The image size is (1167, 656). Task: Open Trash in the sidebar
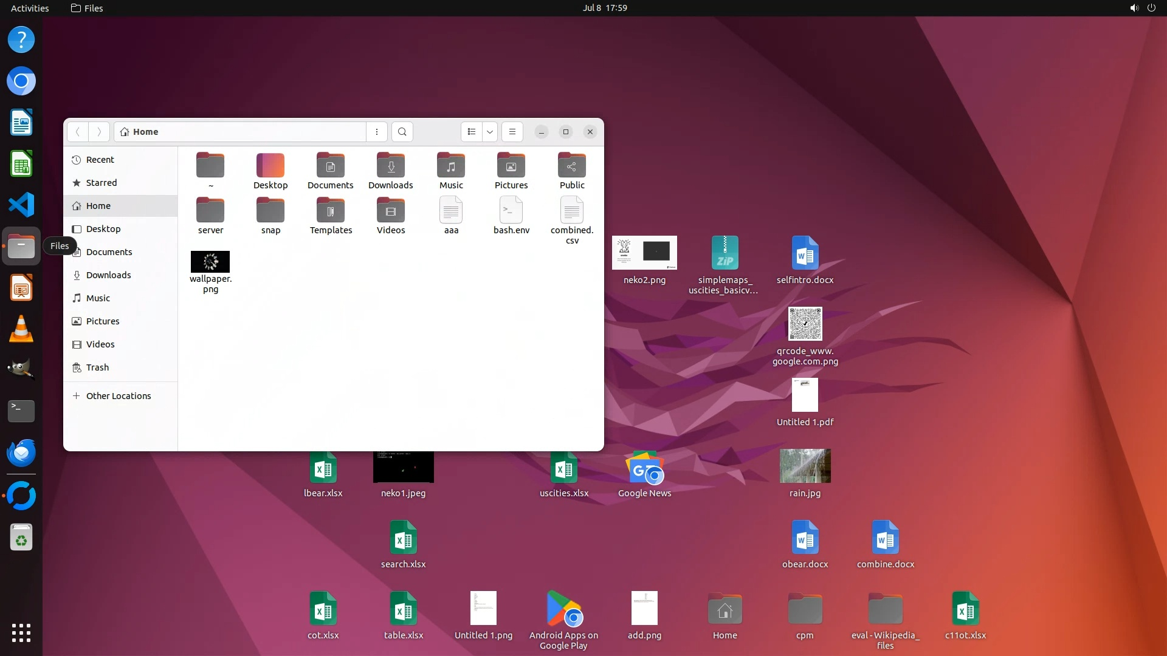97,367
